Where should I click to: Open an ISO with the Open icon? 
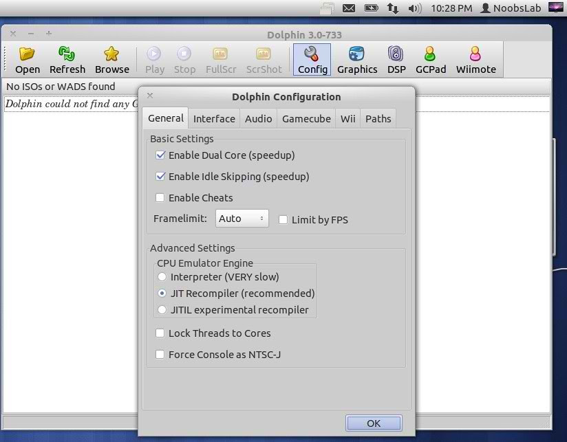click(27, 60)
